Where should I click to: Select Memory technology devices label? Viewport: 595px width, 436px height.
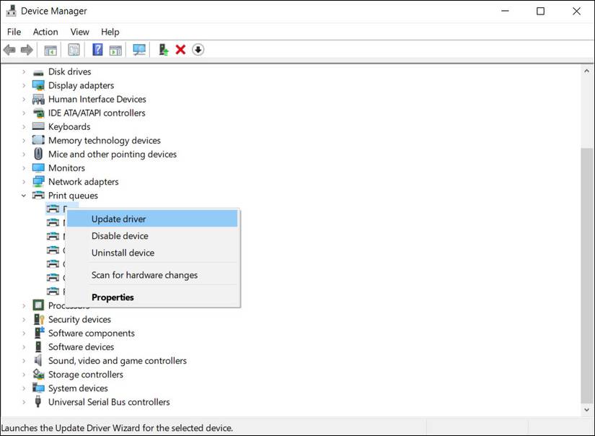tap(105, 141)
